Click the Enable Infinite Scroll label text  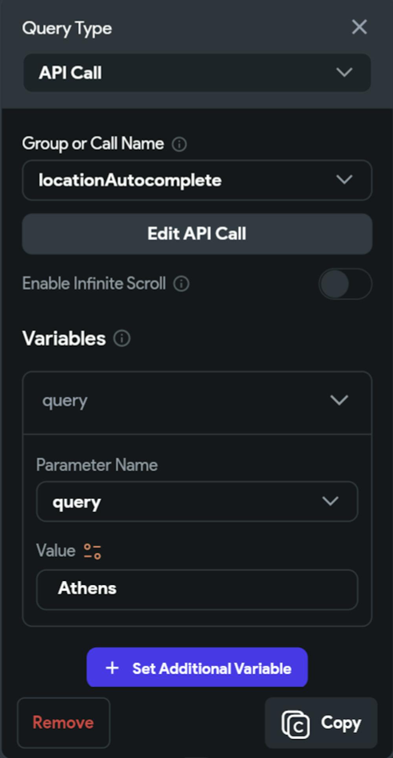(x=94, y=284)
